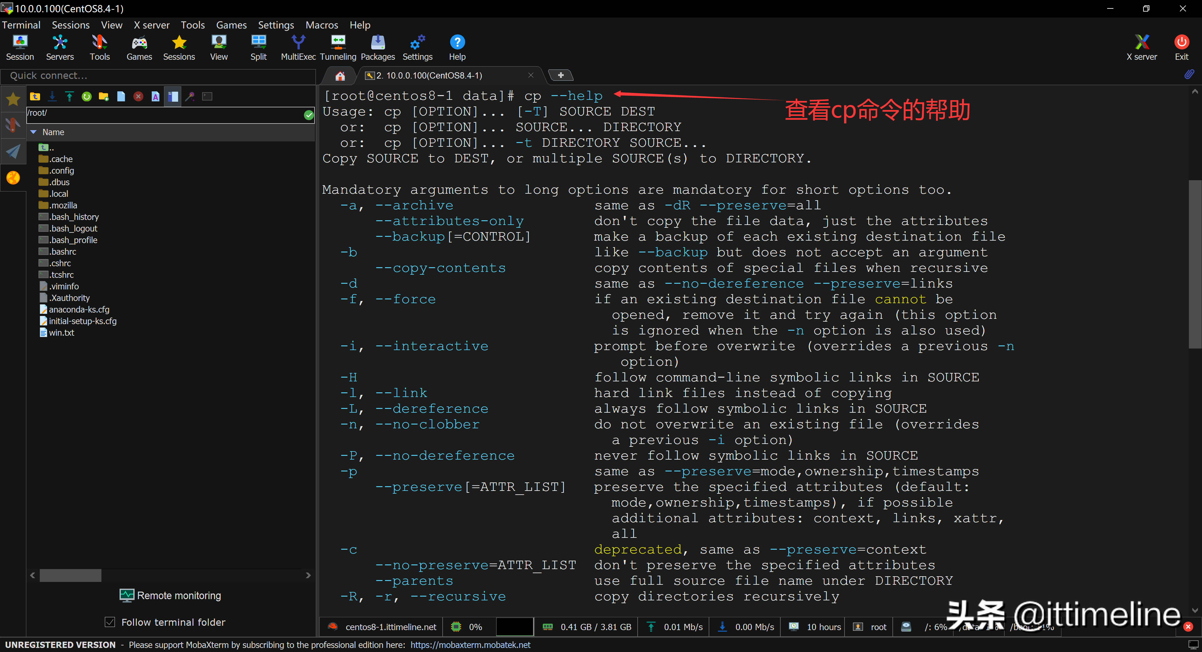Click the Remote monitoring button
This screenshot has height=652, width=1202.
click(170, 595)
